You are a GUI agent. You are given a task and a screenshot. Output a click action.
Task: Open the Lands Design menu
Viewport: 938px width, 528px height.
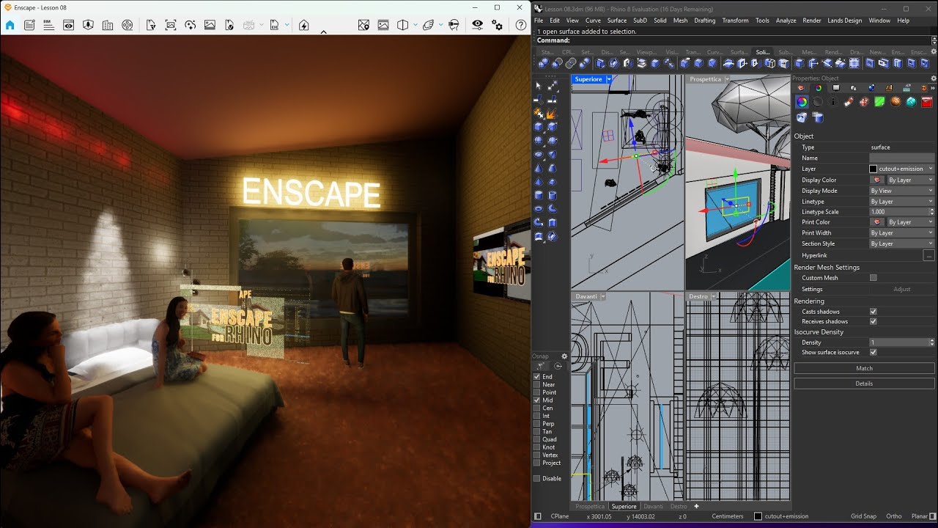click(x=844, y=21)
